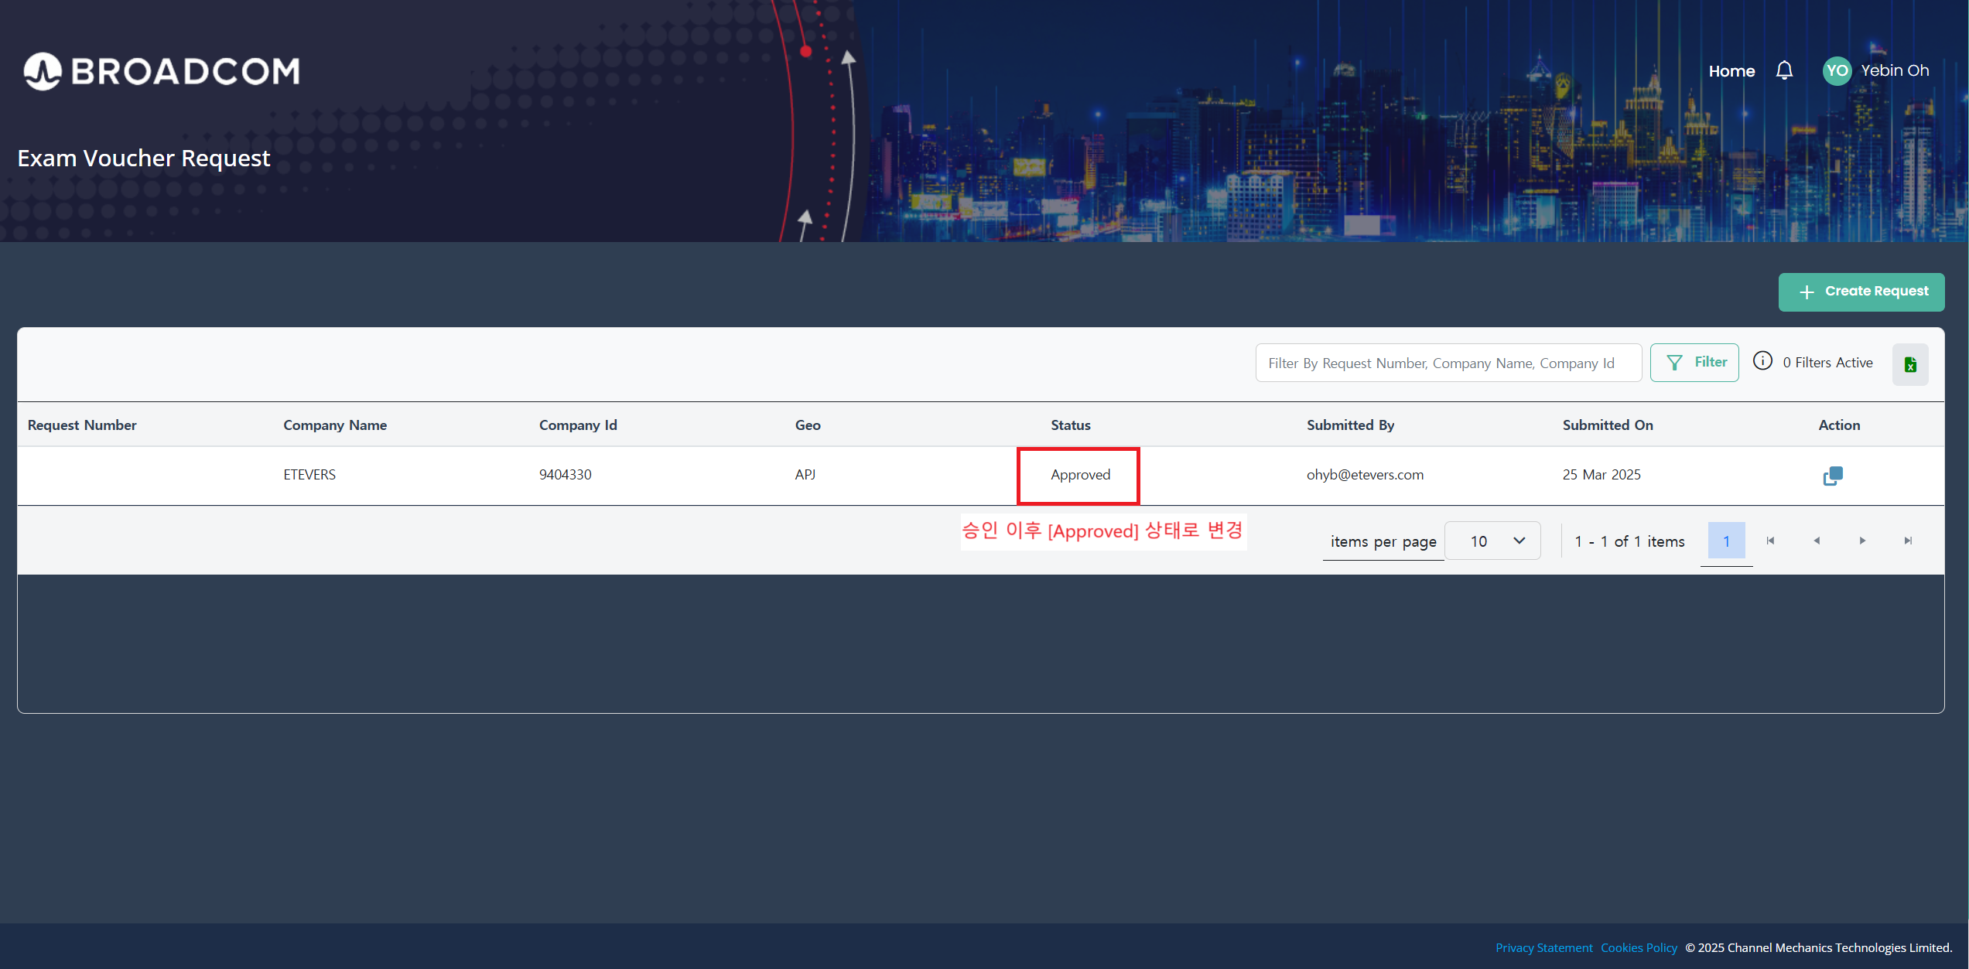1969x969 pixels.
Task: Open the Home menu item
Action: coord(1731,71)
